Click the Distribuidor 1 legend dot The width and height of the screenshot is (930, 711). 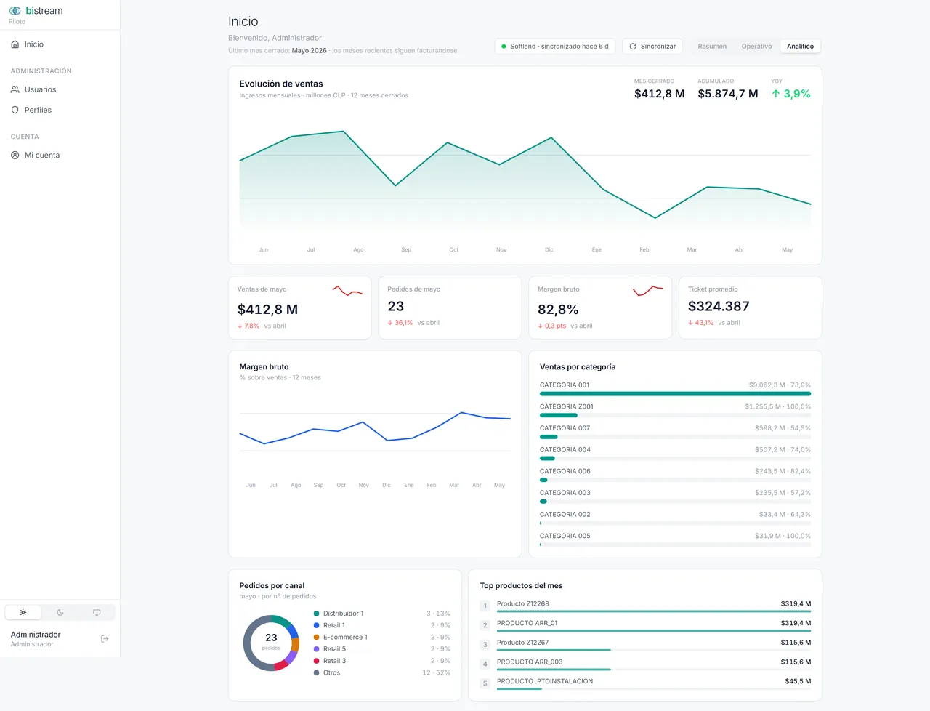point(316,614)
